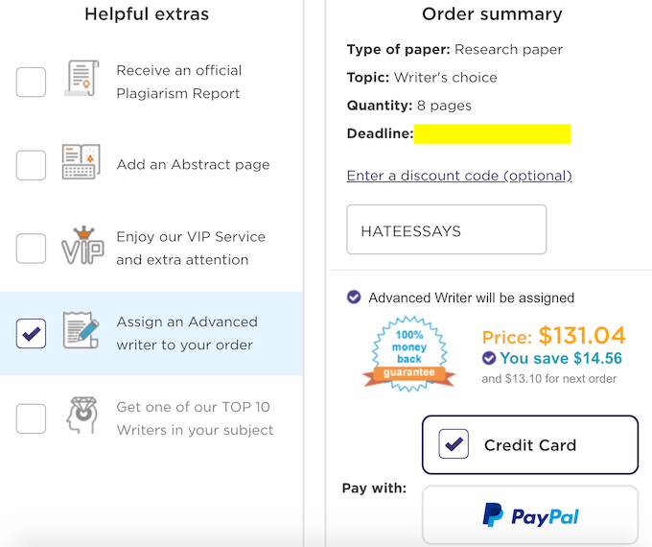Tick the Add an Abstract page checkbox

31,165
